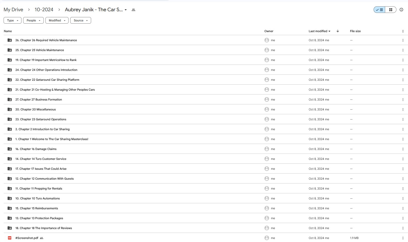
Task: Open the view details info icon
Action: click(401, 10)
